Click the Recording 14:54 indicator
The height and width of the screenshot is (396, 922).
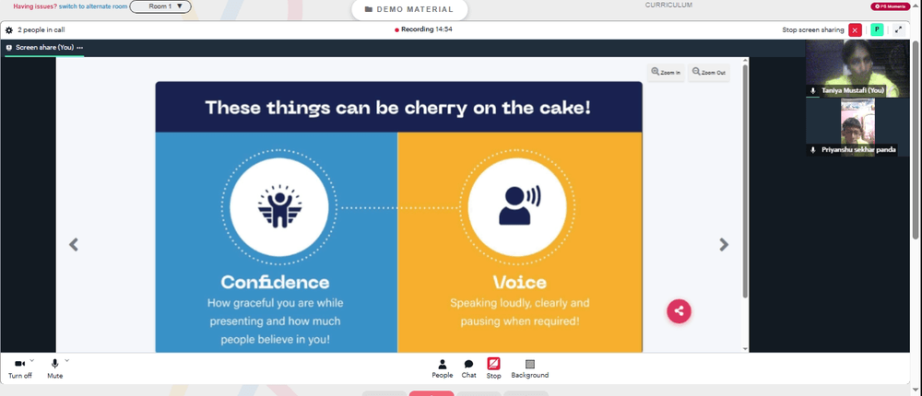423,29
